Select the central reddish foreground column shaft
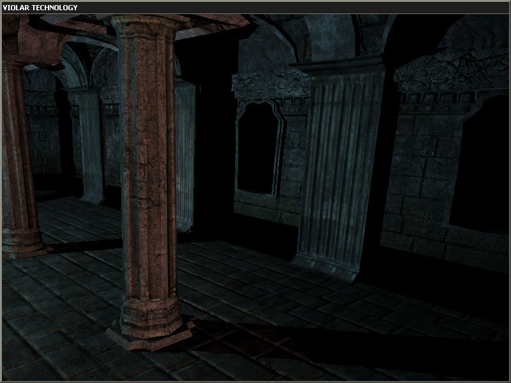This screenshot has width=511, height=383. click(x=149, y=163)
